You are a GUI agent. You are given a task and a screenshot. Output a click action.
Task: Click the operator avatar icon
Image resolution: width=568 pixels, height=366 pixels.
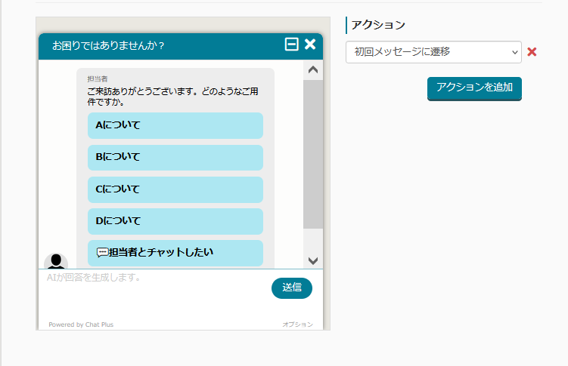coord(56,261)
